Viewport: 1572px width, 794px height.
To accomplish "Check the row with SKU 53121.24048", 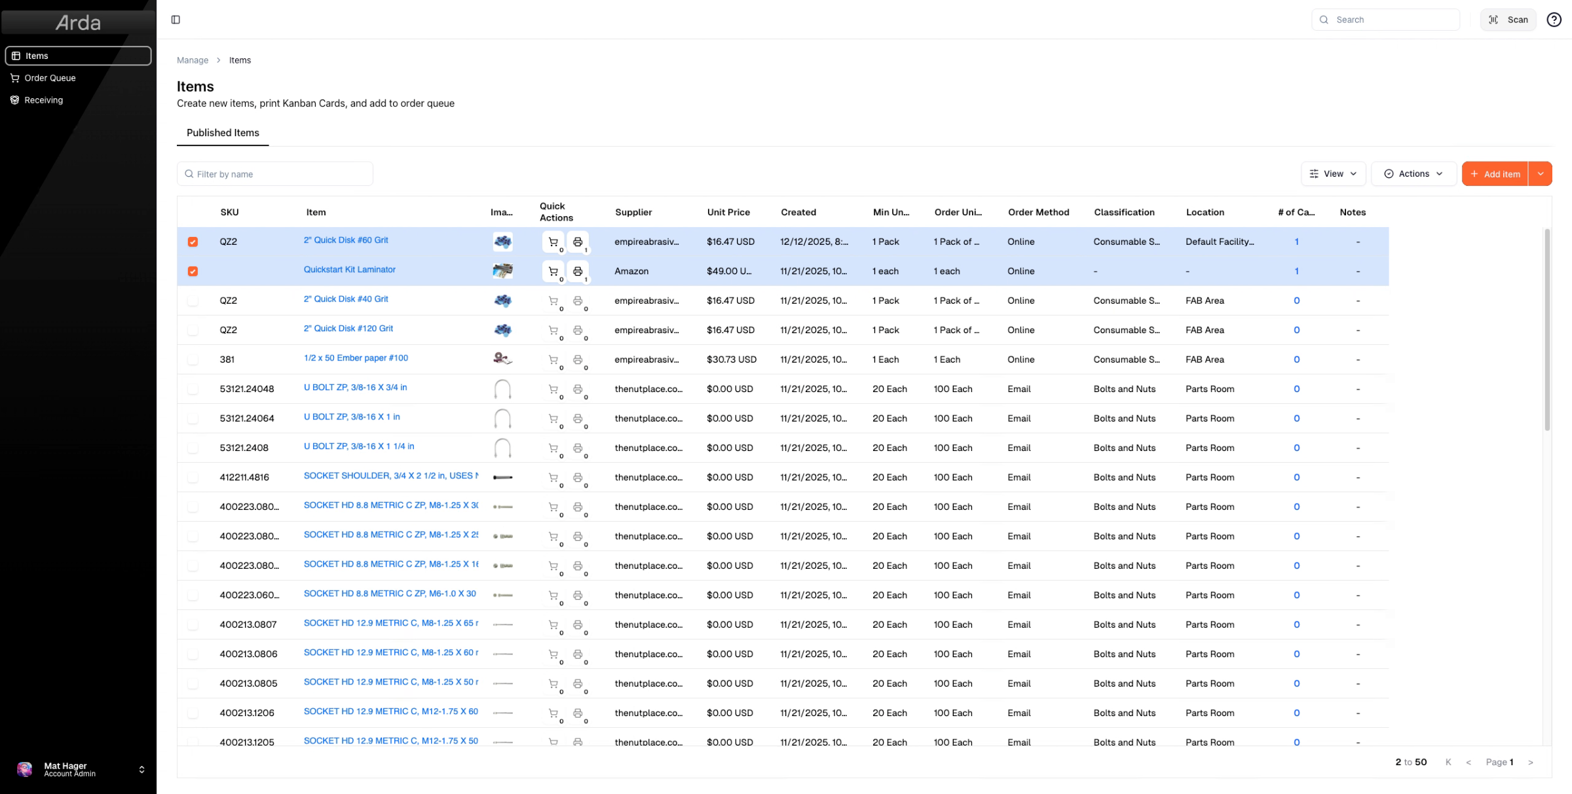I will [x=193, y=389].
